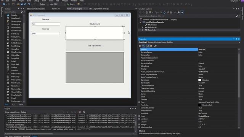The width and height of the screenshot is (244, 137).
Task: Switch to dbo.LoginDetails [Design] tab
Action: (x=99, y=9)
